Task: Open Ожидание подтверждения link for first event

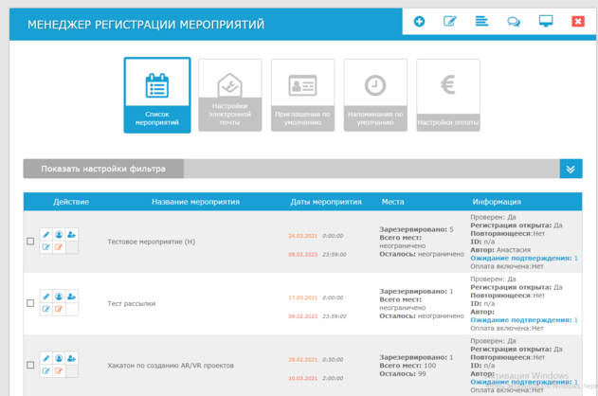Action: point(523,259)
